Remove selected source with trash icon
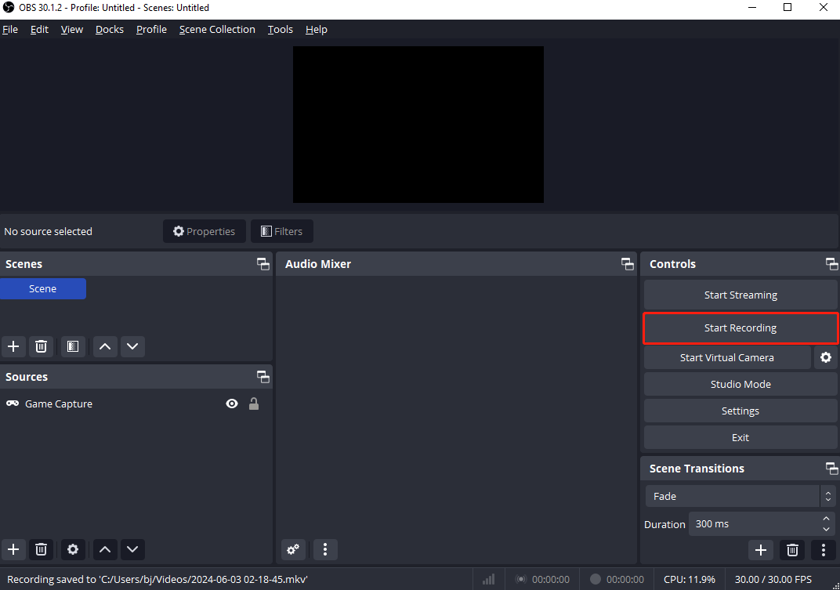This screenshot has height=590, width=840. [x=42, y=549]
